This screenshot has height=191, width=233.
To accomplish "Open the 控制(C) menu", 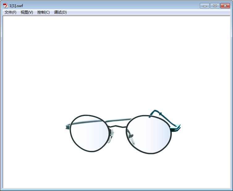I will 43,12.
